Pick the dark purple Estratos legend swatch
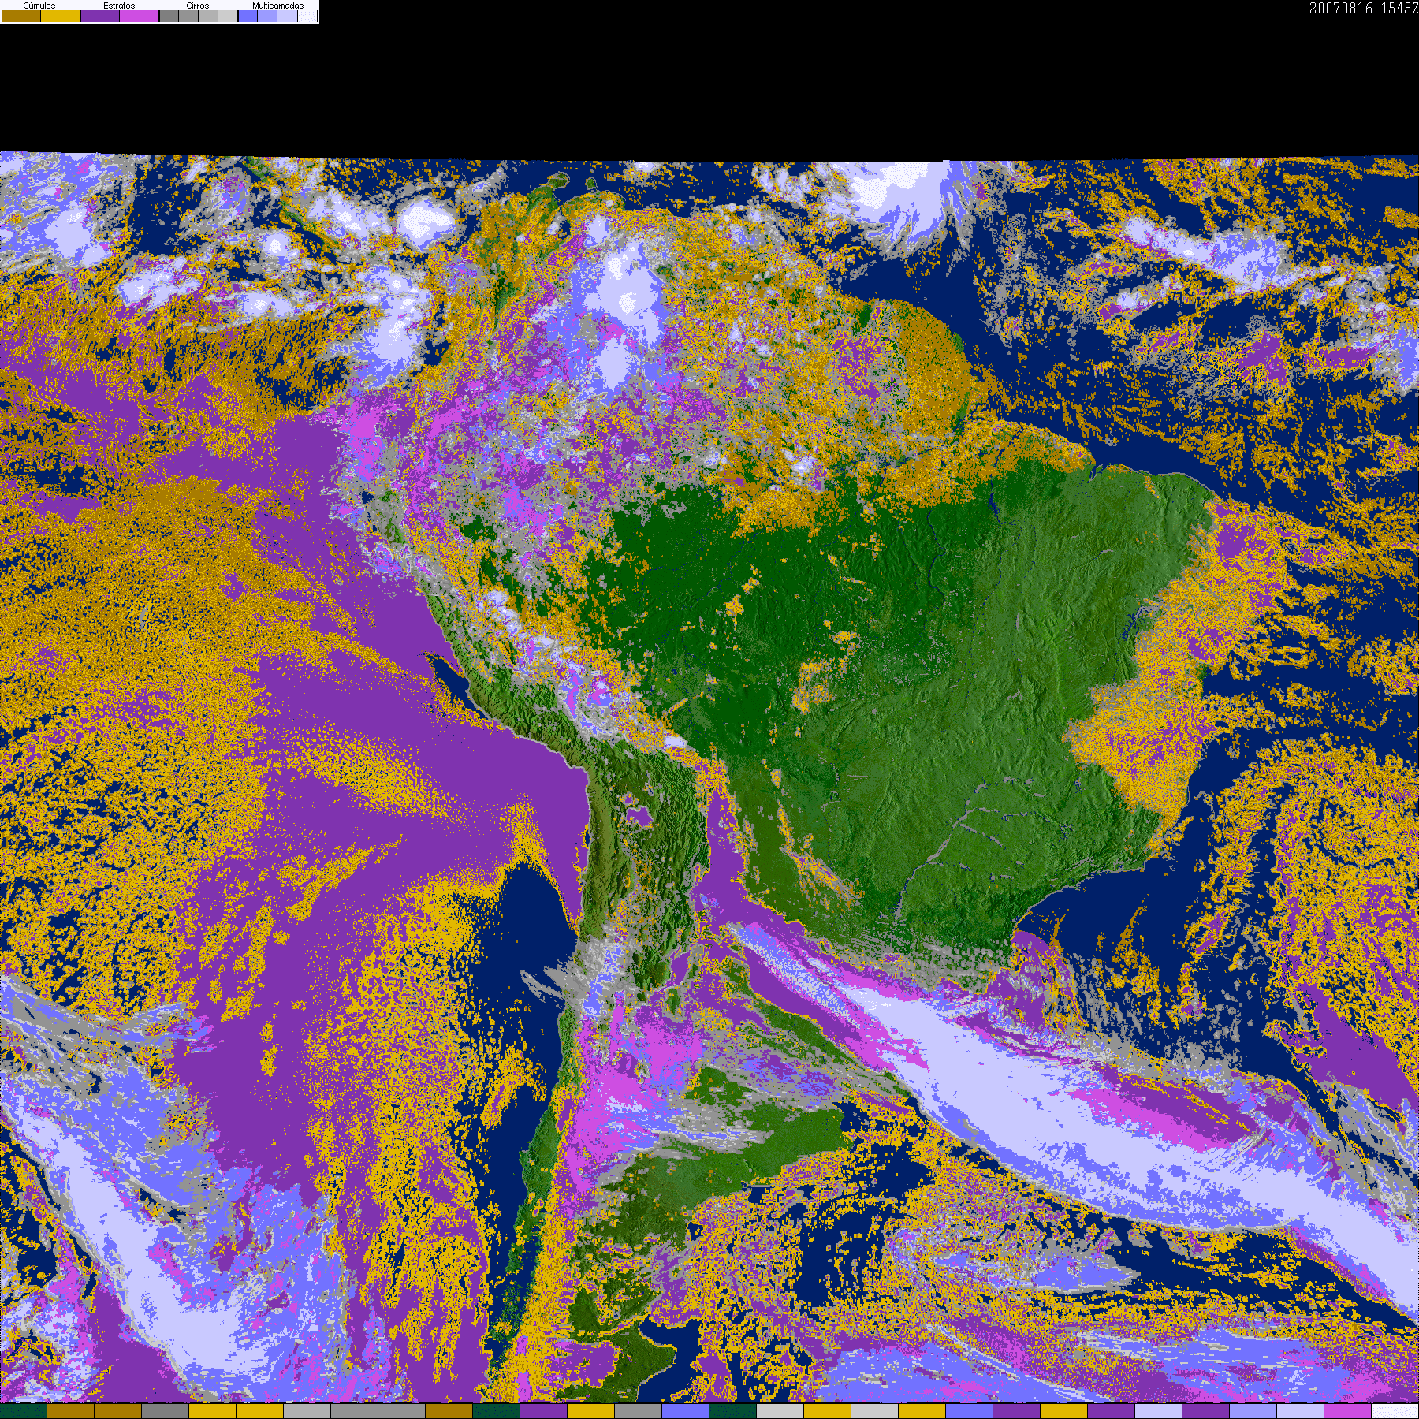 point(100,17)
